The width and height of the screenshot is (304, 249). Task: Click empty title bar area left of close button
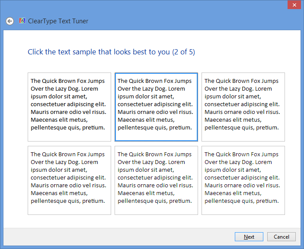[173, 5]
